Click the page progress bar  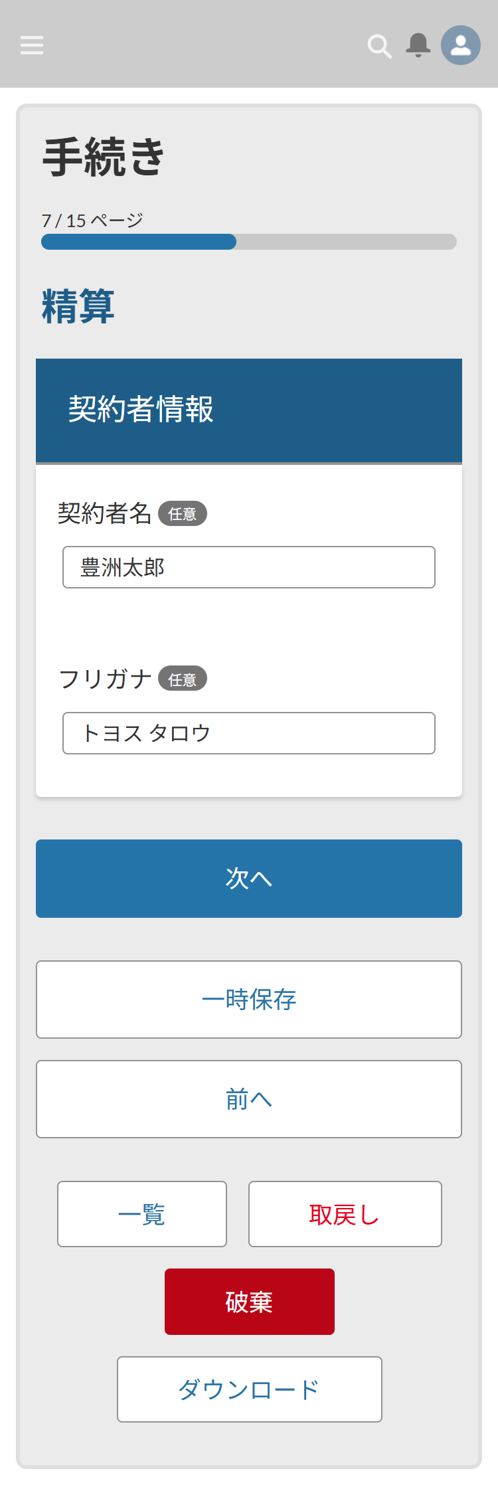249,242
